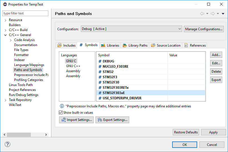This screenshot has width=228, height=152.
Task: Click the forward navigation arrow icon
Action: click(213, 14)
